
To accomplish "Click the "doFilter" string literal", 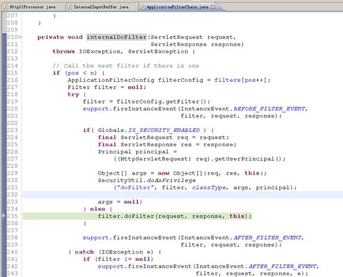I will coord(134,187).
